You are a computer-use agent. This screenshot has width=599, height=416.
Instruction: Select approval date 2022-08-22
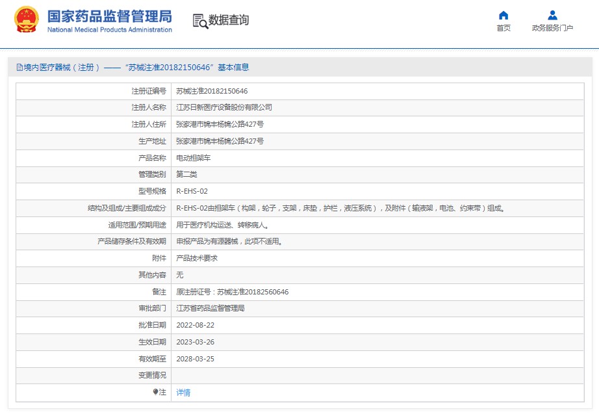(195, 325)
